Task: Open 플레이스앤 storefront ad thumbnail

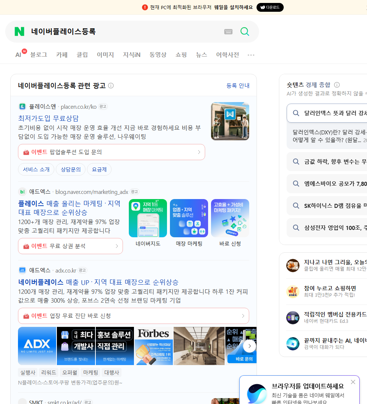Action: click(230, 121)
